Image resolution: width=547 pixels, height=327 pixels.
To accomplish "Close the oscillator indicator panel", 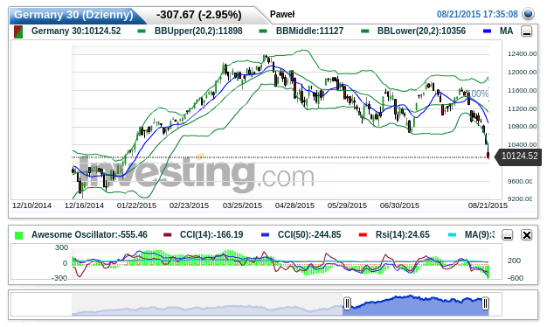I will pos(526,235).
